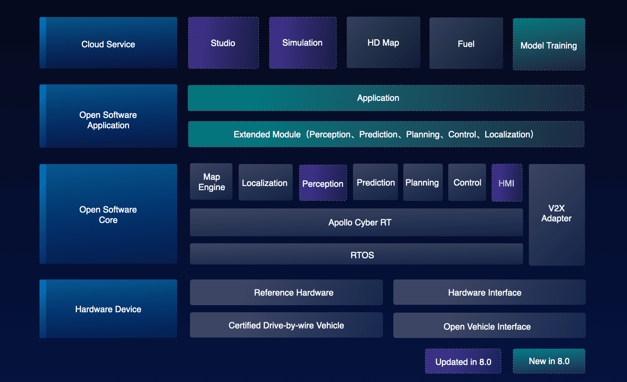Select the Certified Drive-by-wire Vehicle block
The width and height of the screenshot is (627, 382).
pos(286,325)
